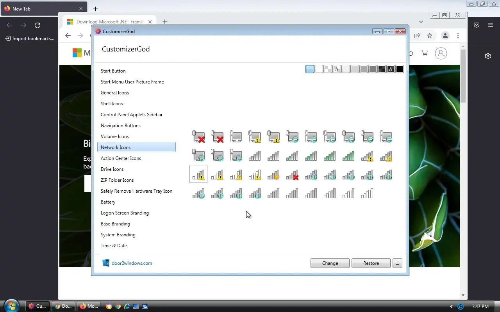Click the CustomizerGod title bar app icon

click(x=98, y=31)
